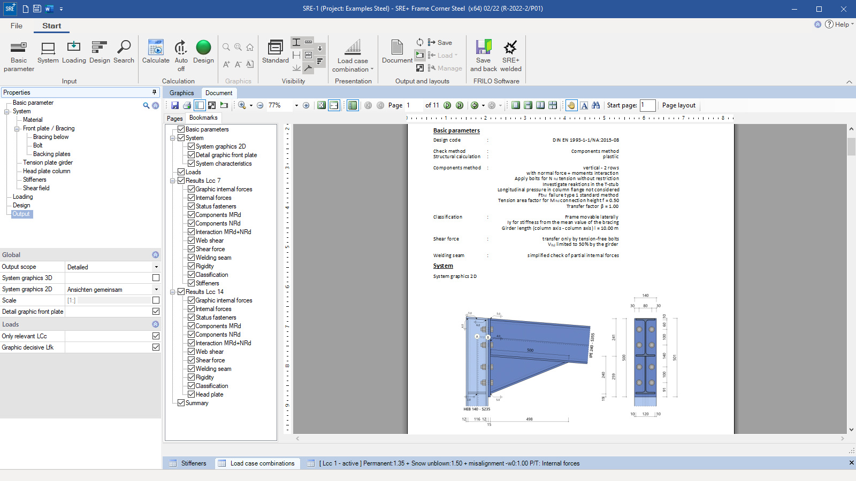Select Shear field tree item
Image resolution: width=856 pixels, height=481 pixels.
(36, 188)
